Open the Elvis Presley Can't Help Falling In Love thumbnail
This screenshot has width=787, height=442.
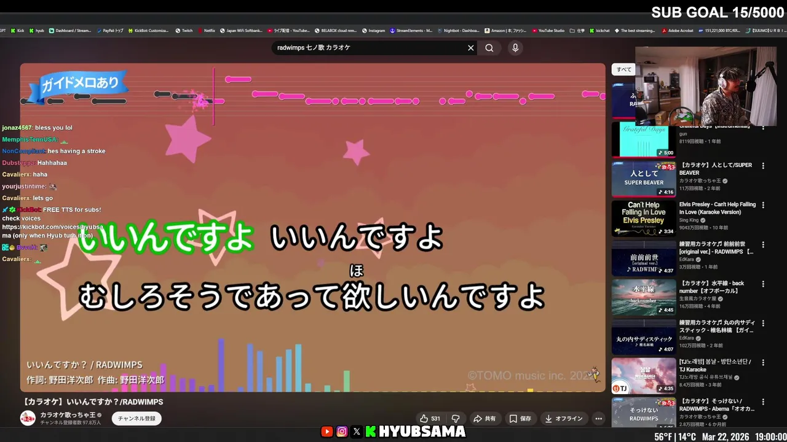tap(644, 218)
